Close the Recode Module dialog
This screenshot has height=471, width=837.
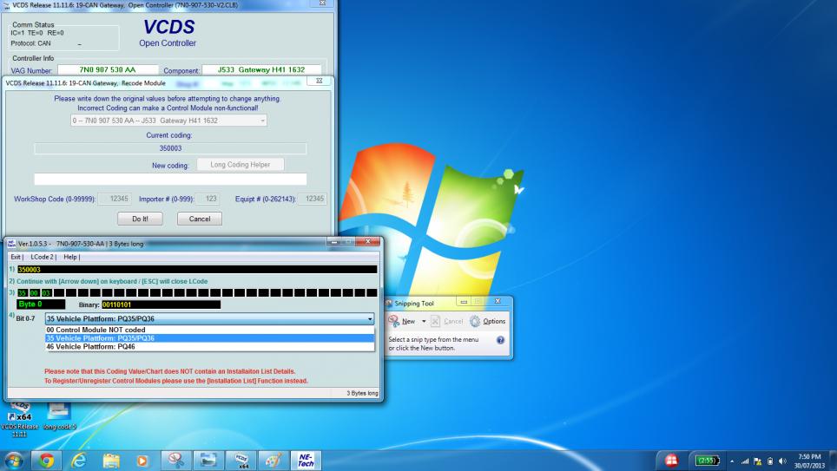pos(319,81)
